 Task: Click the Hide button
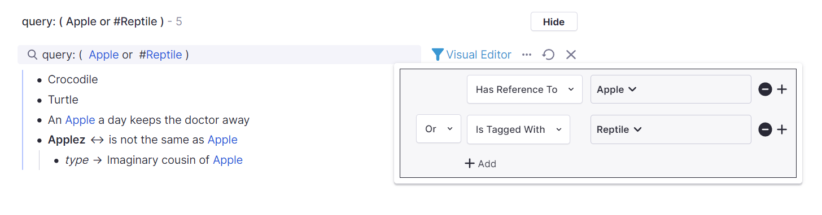[x=554, y=22]
